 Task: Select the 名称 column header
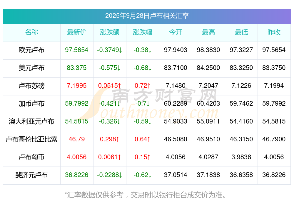point(31,32)
